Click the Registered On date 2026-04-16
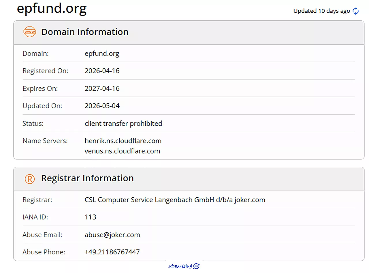 click(x=102, y=71)
